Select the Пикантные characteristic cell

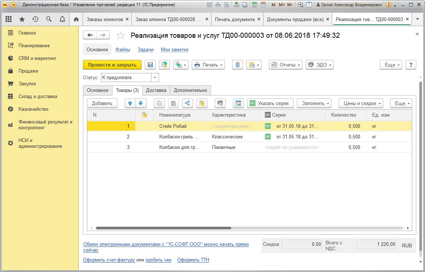233,147
